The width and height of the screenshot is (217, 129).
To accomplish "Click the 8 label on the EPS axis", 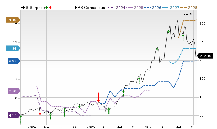I will 16,79.
